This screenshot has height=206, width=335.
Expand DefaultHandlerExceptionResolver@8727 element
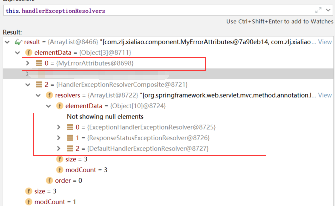click(59, 148)
